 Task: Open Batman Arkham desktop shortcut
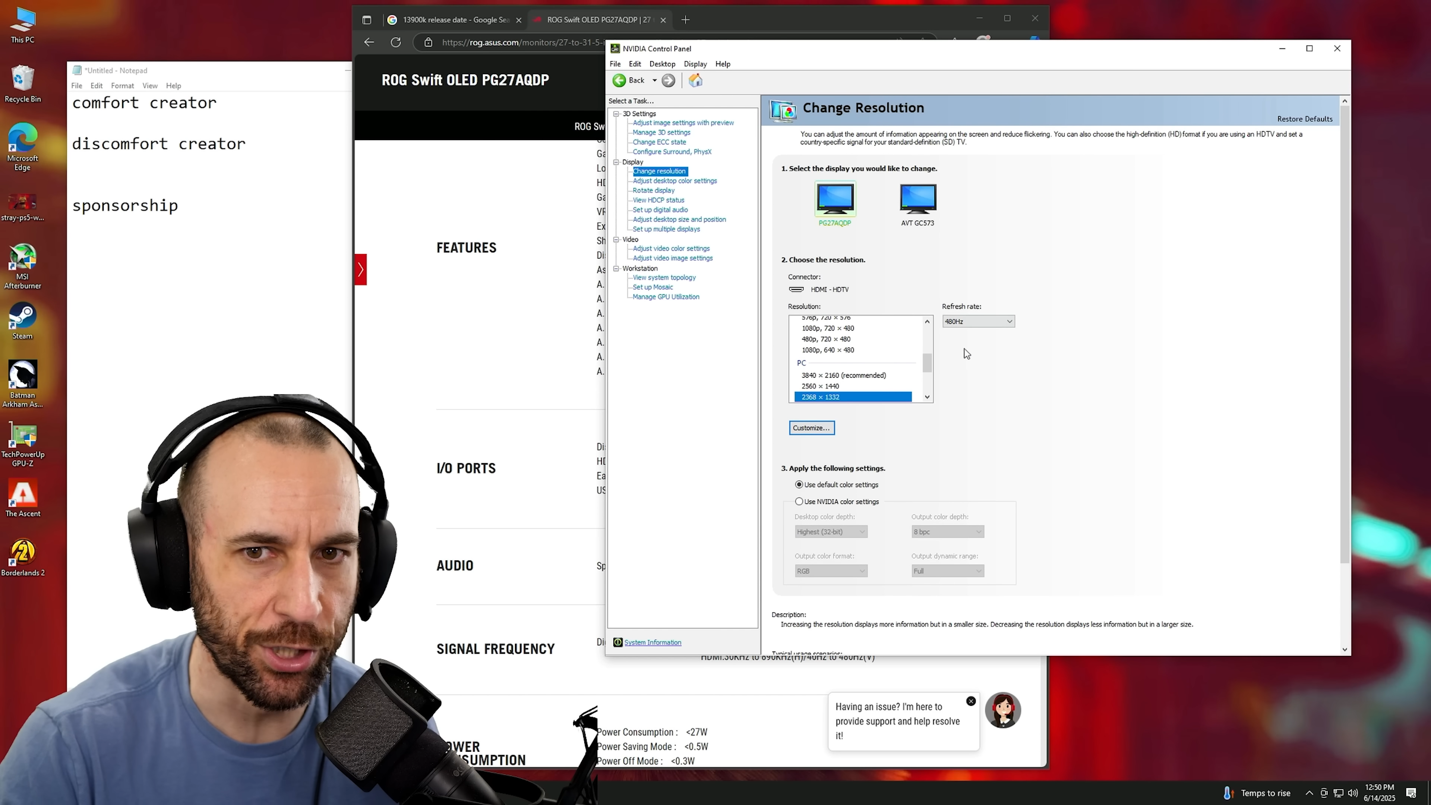coord(22,383)
